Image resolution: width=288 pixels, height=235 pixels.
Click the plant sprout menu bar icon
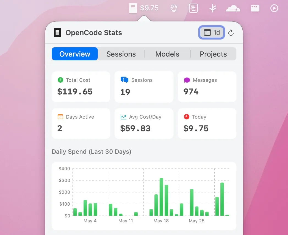tap(213, 8)
